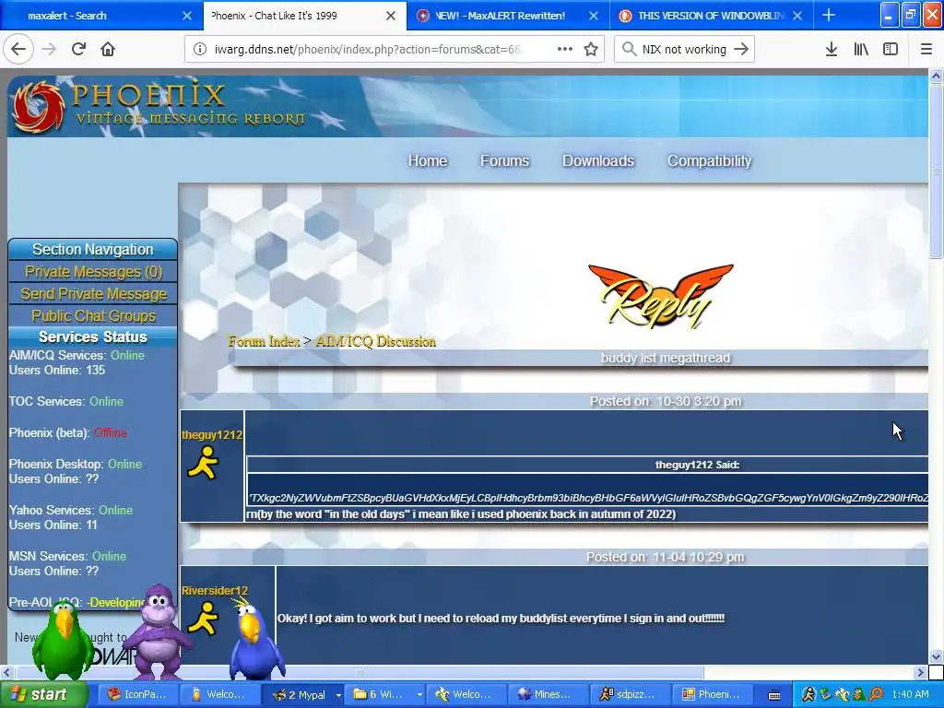Click the site information icon in address bar

199,50
